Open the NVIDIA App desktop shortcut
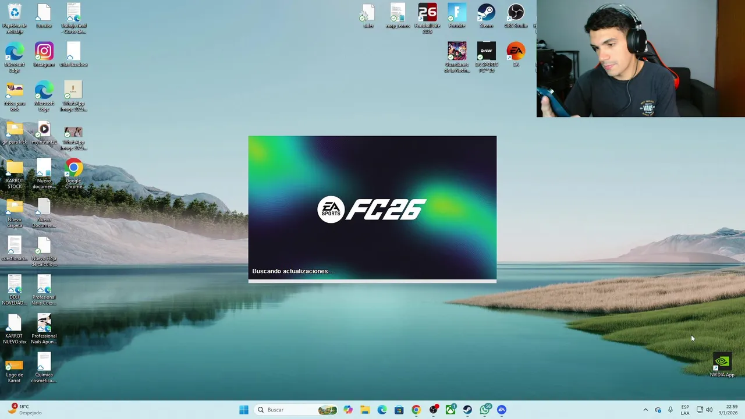 pyautogui.click(x=722, y=365)
